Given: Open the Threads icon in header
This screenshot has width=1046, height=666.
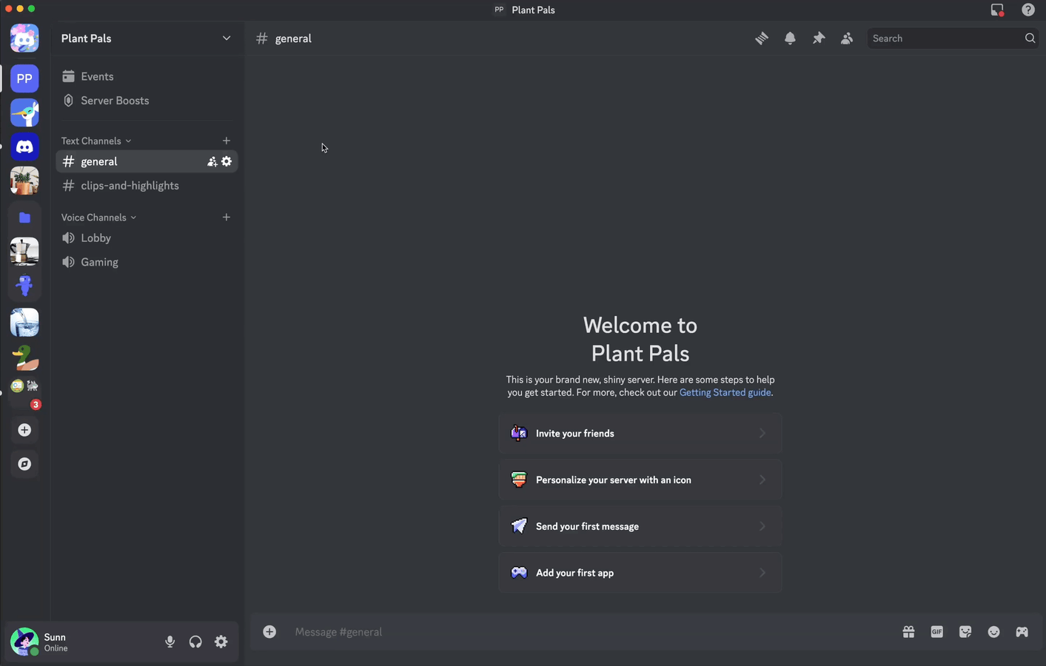Looking at the screenshot, I should 762,38.
